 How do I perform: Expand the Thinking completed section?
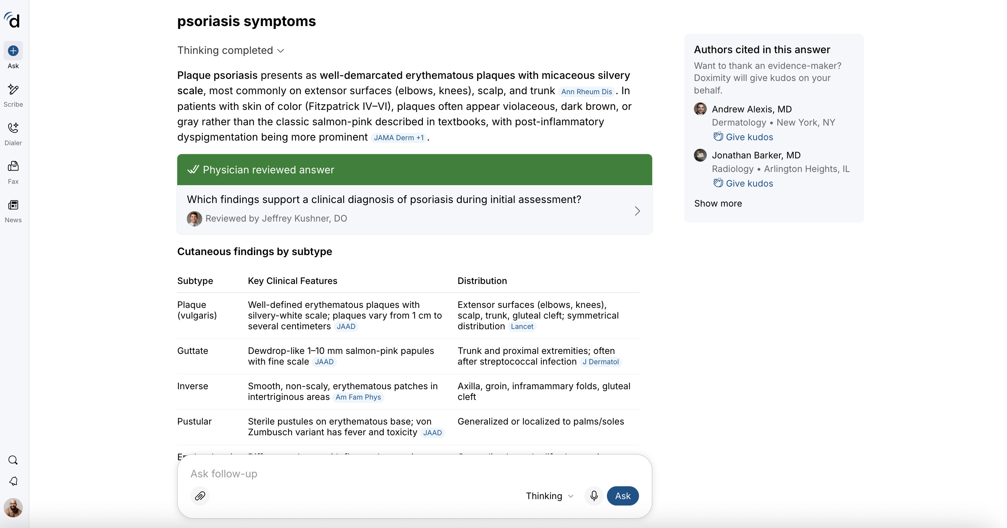(x=231, y=50)
